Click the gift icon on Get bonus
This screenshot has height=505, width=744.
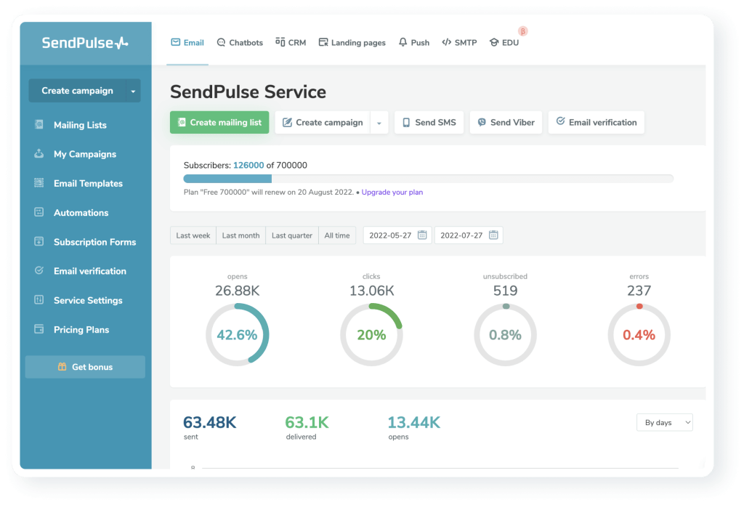pyautogui.click(x=62, y=367)
